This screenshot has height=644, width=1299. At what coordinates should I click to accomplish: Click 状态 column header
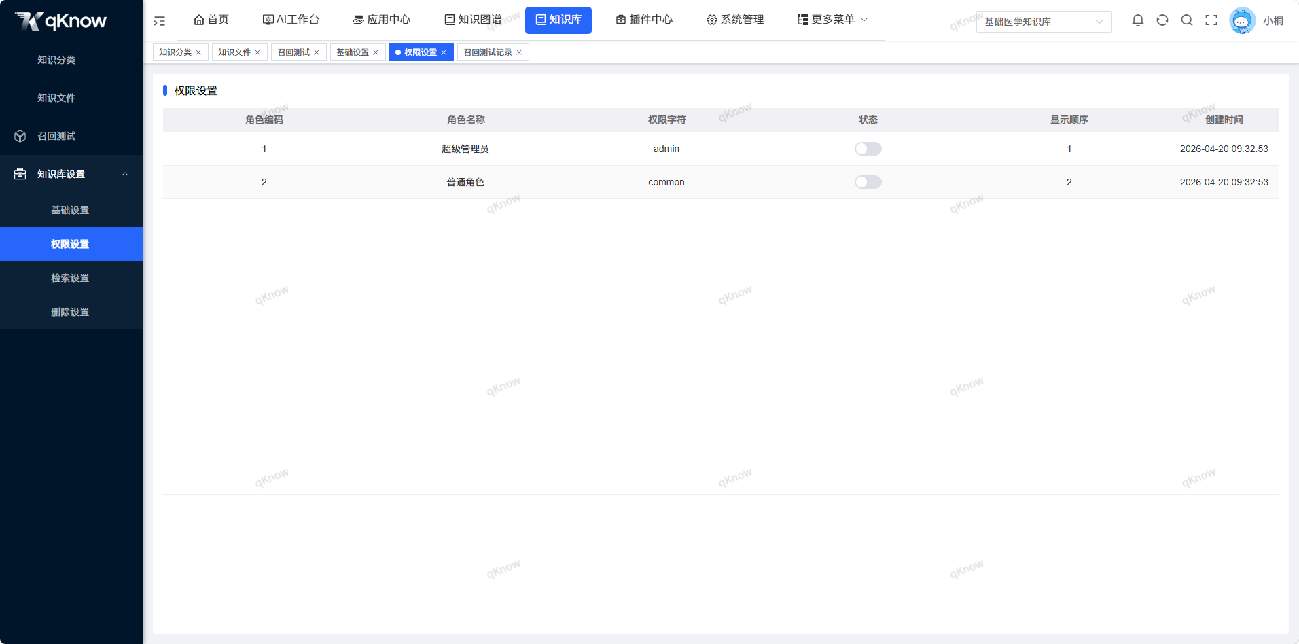tap(868, 120)
